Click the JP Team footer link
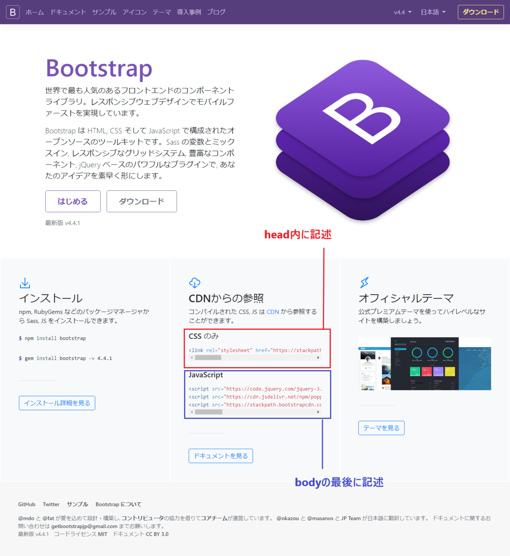The width and height of the screenshot is (510, 556). (351, 518)
